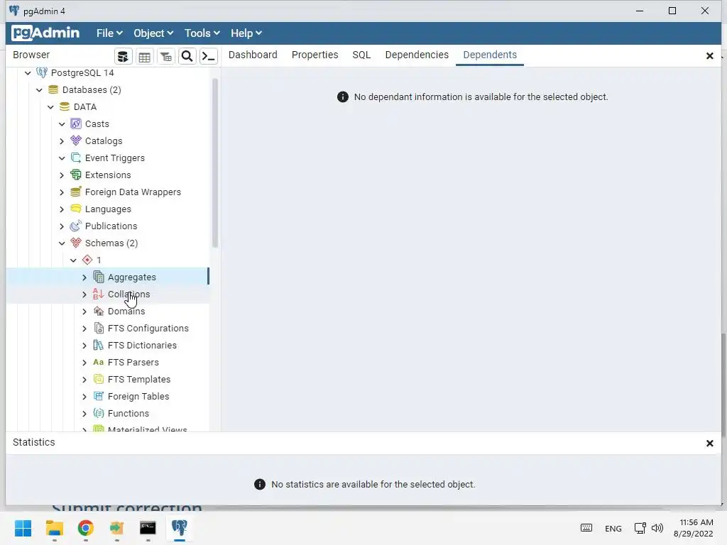
Task: Open the Help menu
Action: (246, 33)
